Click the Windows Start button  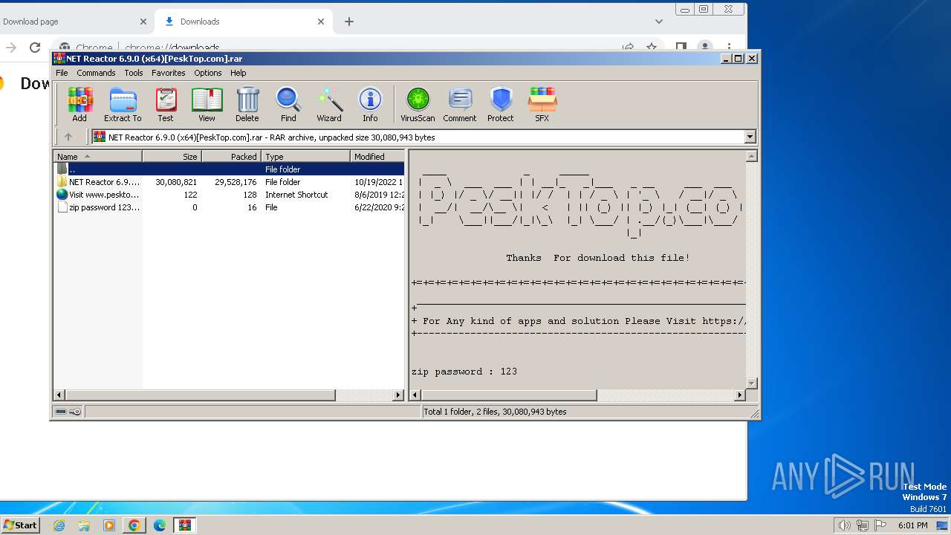point(21,525)
